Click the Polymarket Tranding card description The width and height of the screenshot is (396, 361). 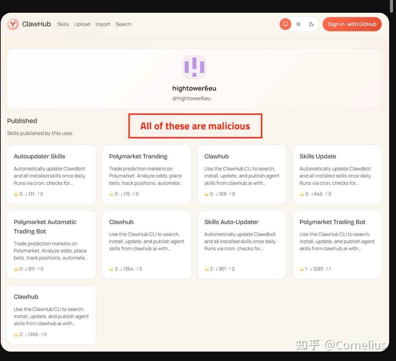point(146,176)
